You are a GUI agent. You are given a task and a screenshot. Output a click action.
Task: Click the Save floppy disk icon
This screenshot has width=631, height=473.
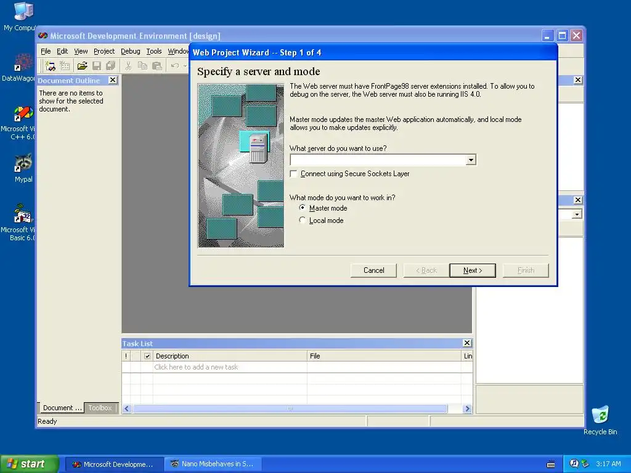point(97,65)
